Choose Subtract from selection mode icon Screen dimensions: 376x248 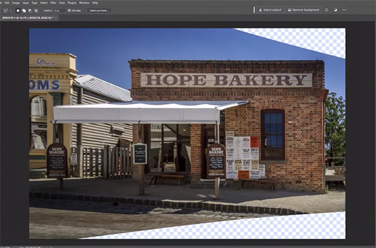(x=30, y=11)
